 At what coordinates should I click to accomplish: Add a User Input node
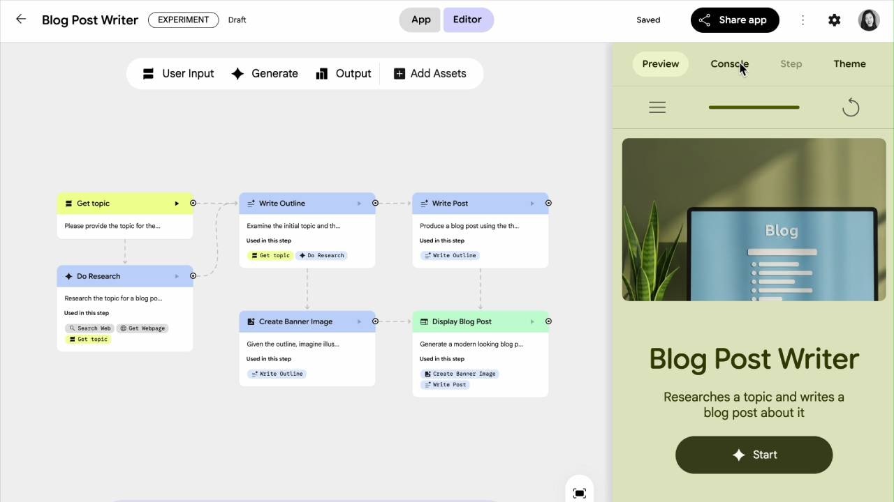178,73
